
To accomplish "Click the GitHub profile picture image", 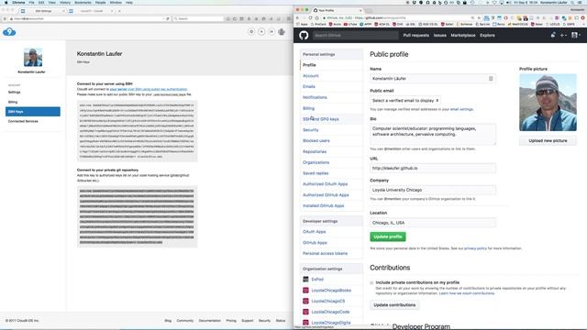I will 548,103.
